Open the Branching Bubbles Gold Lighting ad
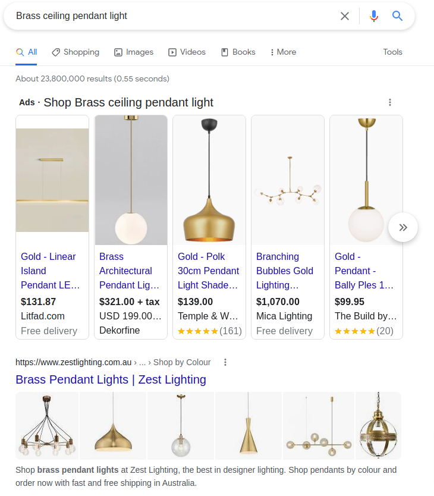Viewport: 434px width, 496px height. (285, 271)
